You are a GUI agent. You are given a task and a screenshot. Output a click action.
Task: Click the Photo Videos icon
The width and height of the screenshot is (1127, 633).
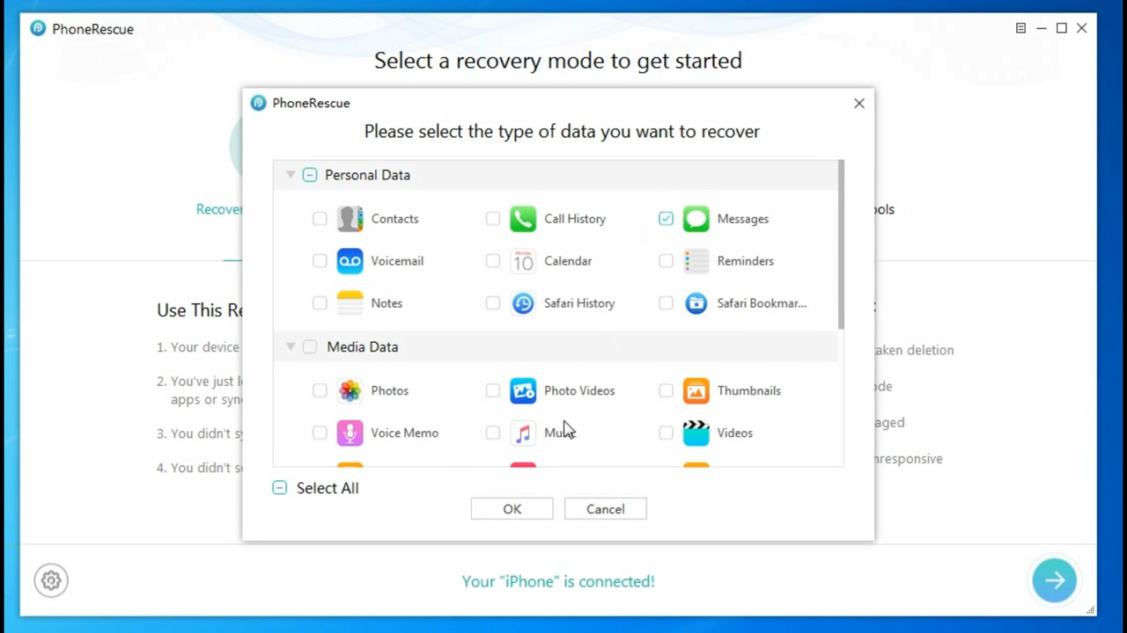coord(523,390)
